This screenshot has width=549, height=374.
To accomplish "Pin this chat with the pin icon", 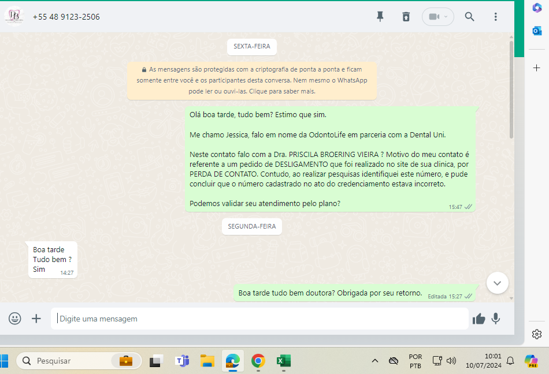I will click(380, 16).
